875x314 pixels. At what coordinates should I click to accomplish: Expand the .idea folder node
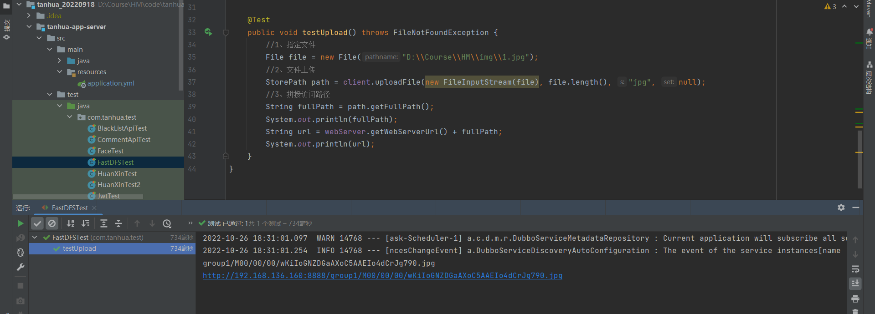coord(29,15)
